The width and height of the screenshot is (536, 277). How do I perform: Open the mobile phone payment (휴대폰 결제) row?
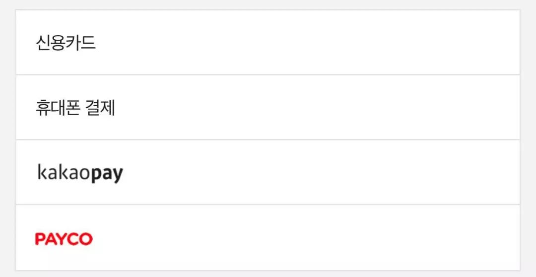coord(268,107)
